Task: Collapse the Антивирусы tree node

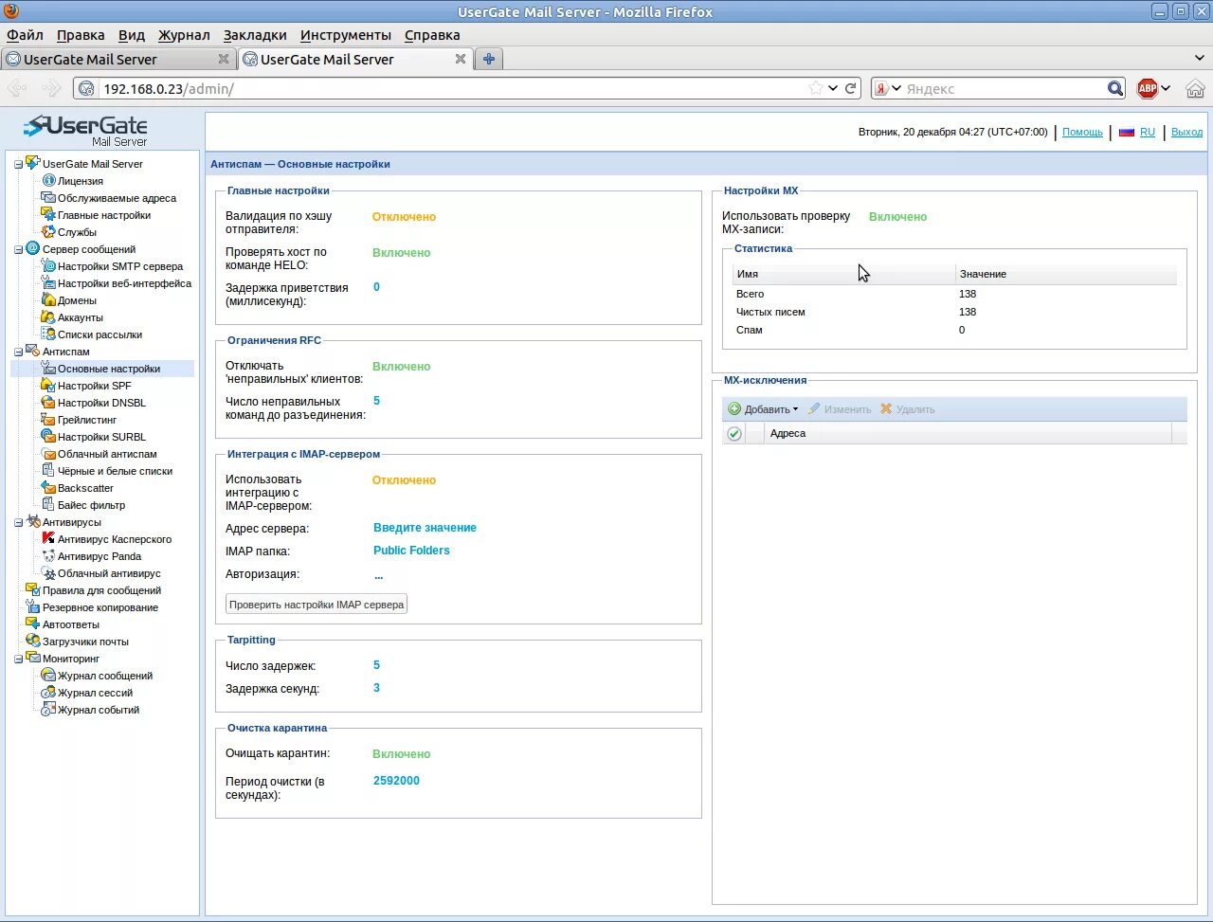Action: tap(18, 522)
